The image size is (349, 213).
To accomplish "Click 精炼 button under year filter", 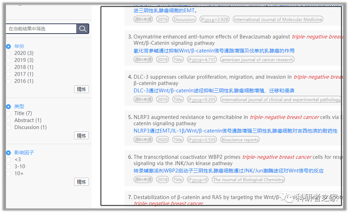I will (x=81, y=89).
